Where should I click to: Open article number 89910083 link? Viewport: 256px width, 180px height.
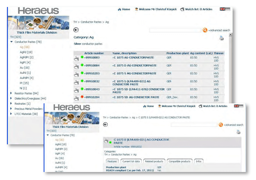pyautogui.click(x=92, y=57)
